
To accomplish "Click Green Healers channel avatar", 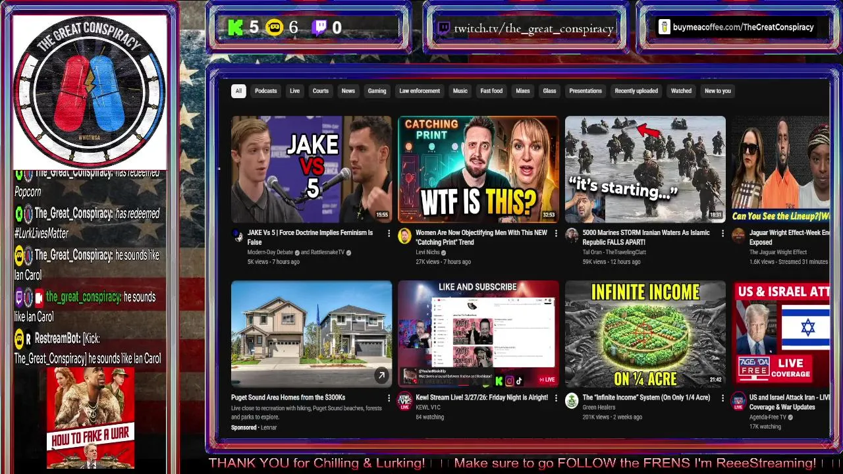I will [572, 400].
